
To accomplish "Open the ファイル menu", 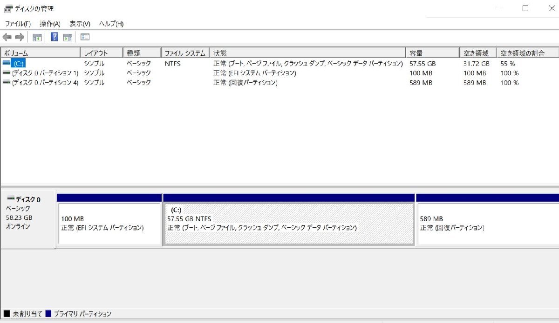I will coord(17,23).
